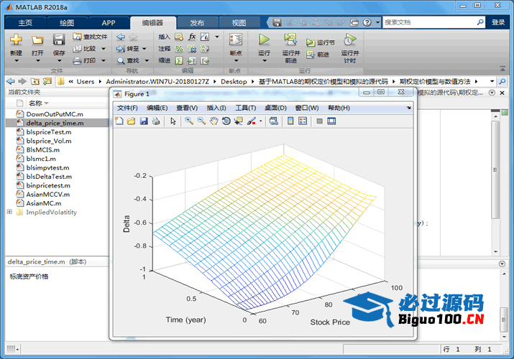Screen dimensions: 514x359
Task: Click the Print (打印) button
Action: click(85, 60)
